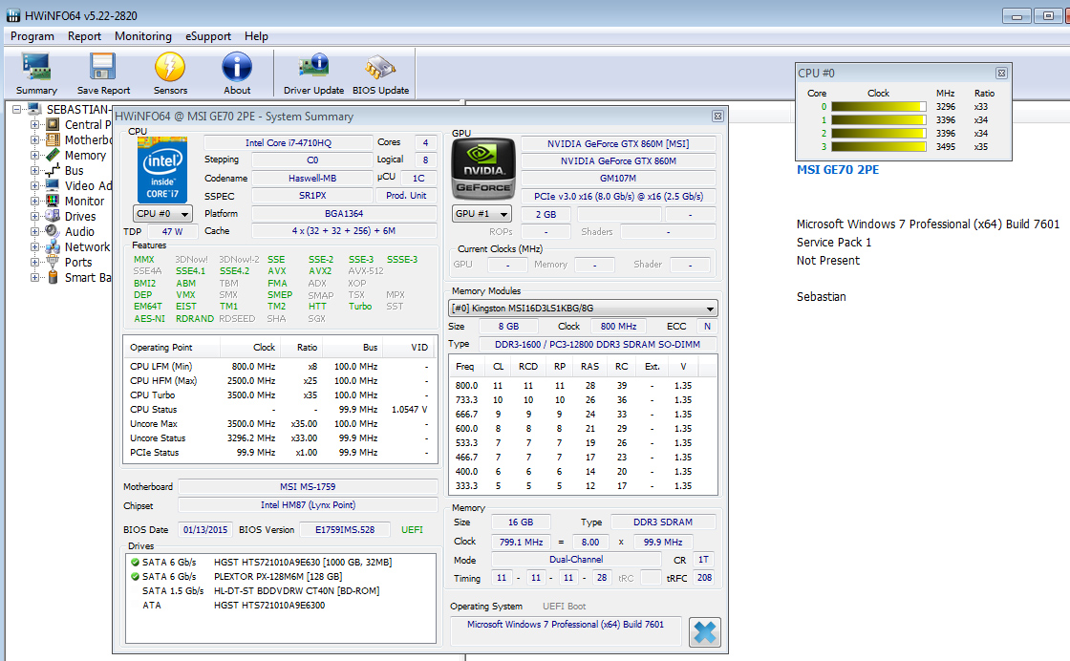Launch BIOS Update from toolbar

(380, 67)
